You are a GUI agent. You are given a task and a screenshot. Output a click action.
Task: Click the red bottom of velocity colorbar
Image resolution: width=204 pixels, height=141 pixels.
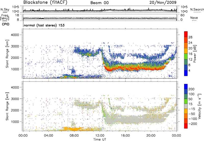(x=186, y=126)
